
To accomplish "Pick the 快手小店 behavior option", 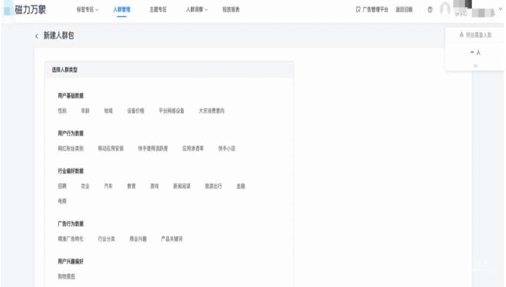I will point(227,148).
